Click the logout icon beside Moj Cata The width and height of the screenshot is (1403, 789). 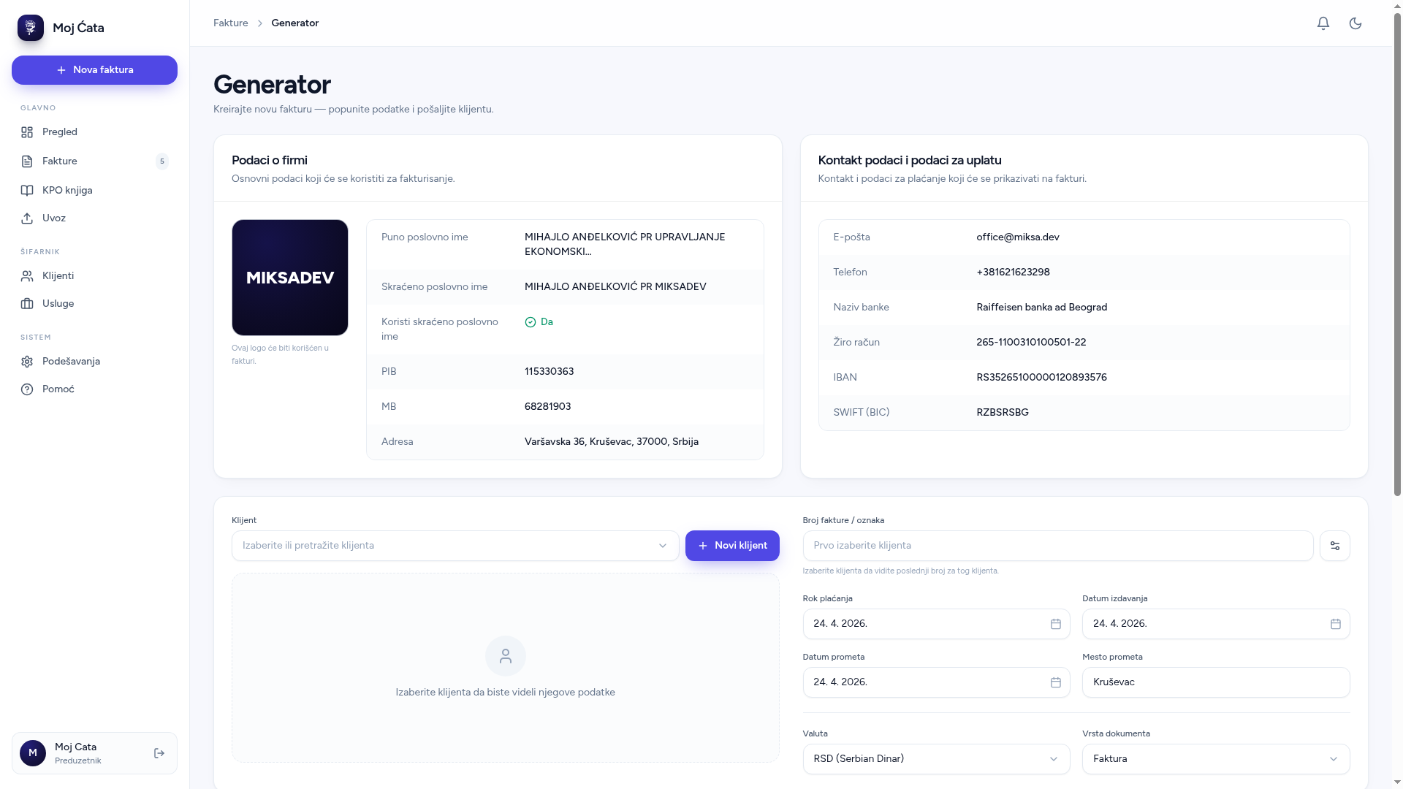(x=159, y=753)
